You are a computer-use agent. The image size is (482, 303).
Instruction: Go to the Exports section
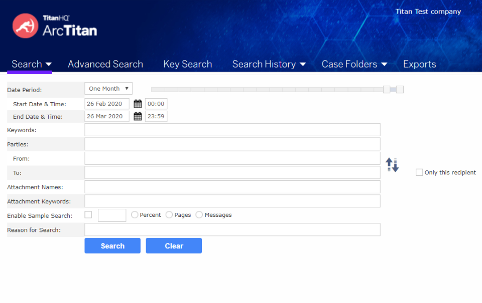pos(420,64)
